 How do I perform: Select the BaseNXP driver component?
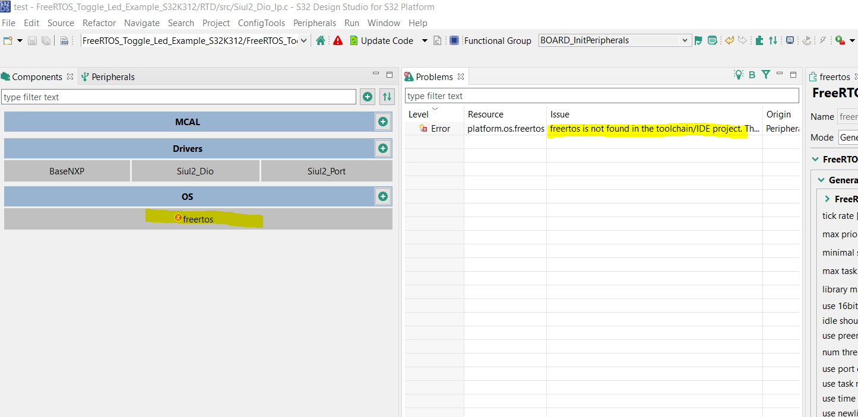[67, 171]
